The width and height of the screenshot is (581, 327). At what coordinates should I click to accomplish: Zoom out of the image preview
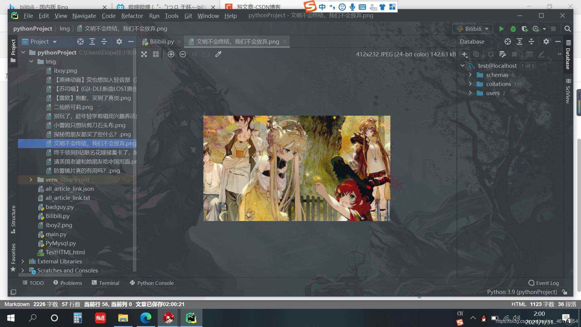point(183,54)
